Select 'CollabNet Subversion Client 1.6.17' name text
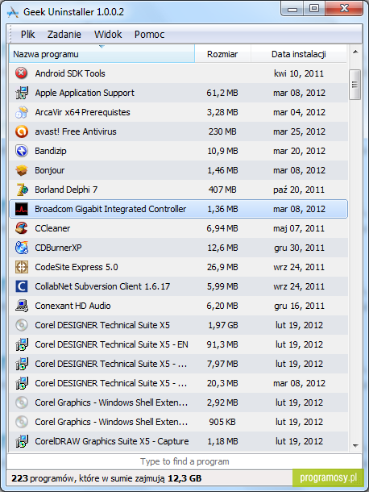 (x=102, y=286)
